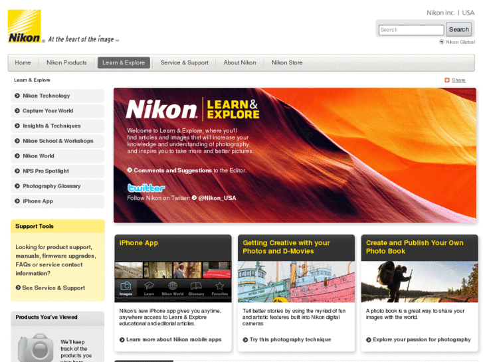Click arrow icon before @Nikon_USA
483x362 pixels.
[194, 198]
